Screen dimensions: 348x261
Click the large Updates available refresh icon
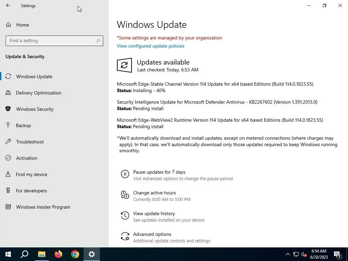pos(124,65)
